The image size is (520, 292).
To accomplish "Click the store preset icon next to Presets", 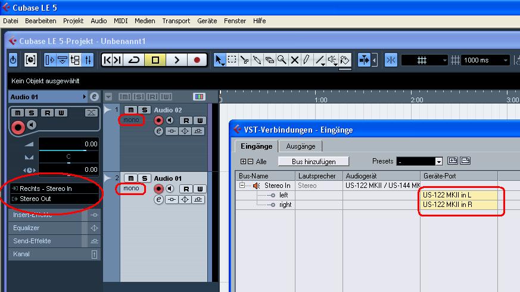I will point(452,161).
